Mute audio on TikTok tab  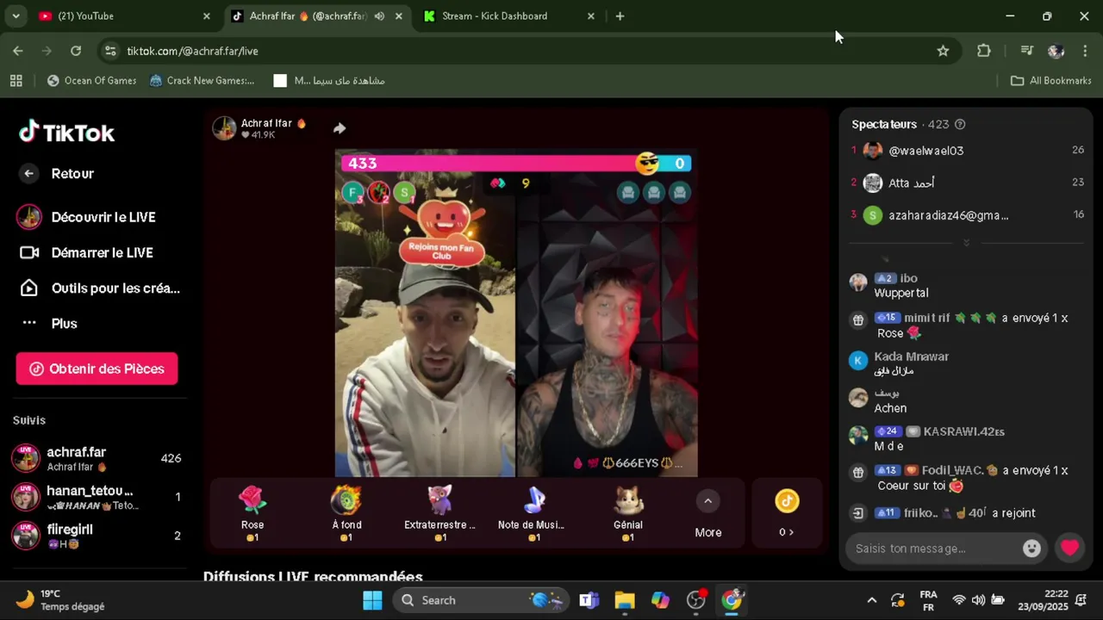[379, 15]
